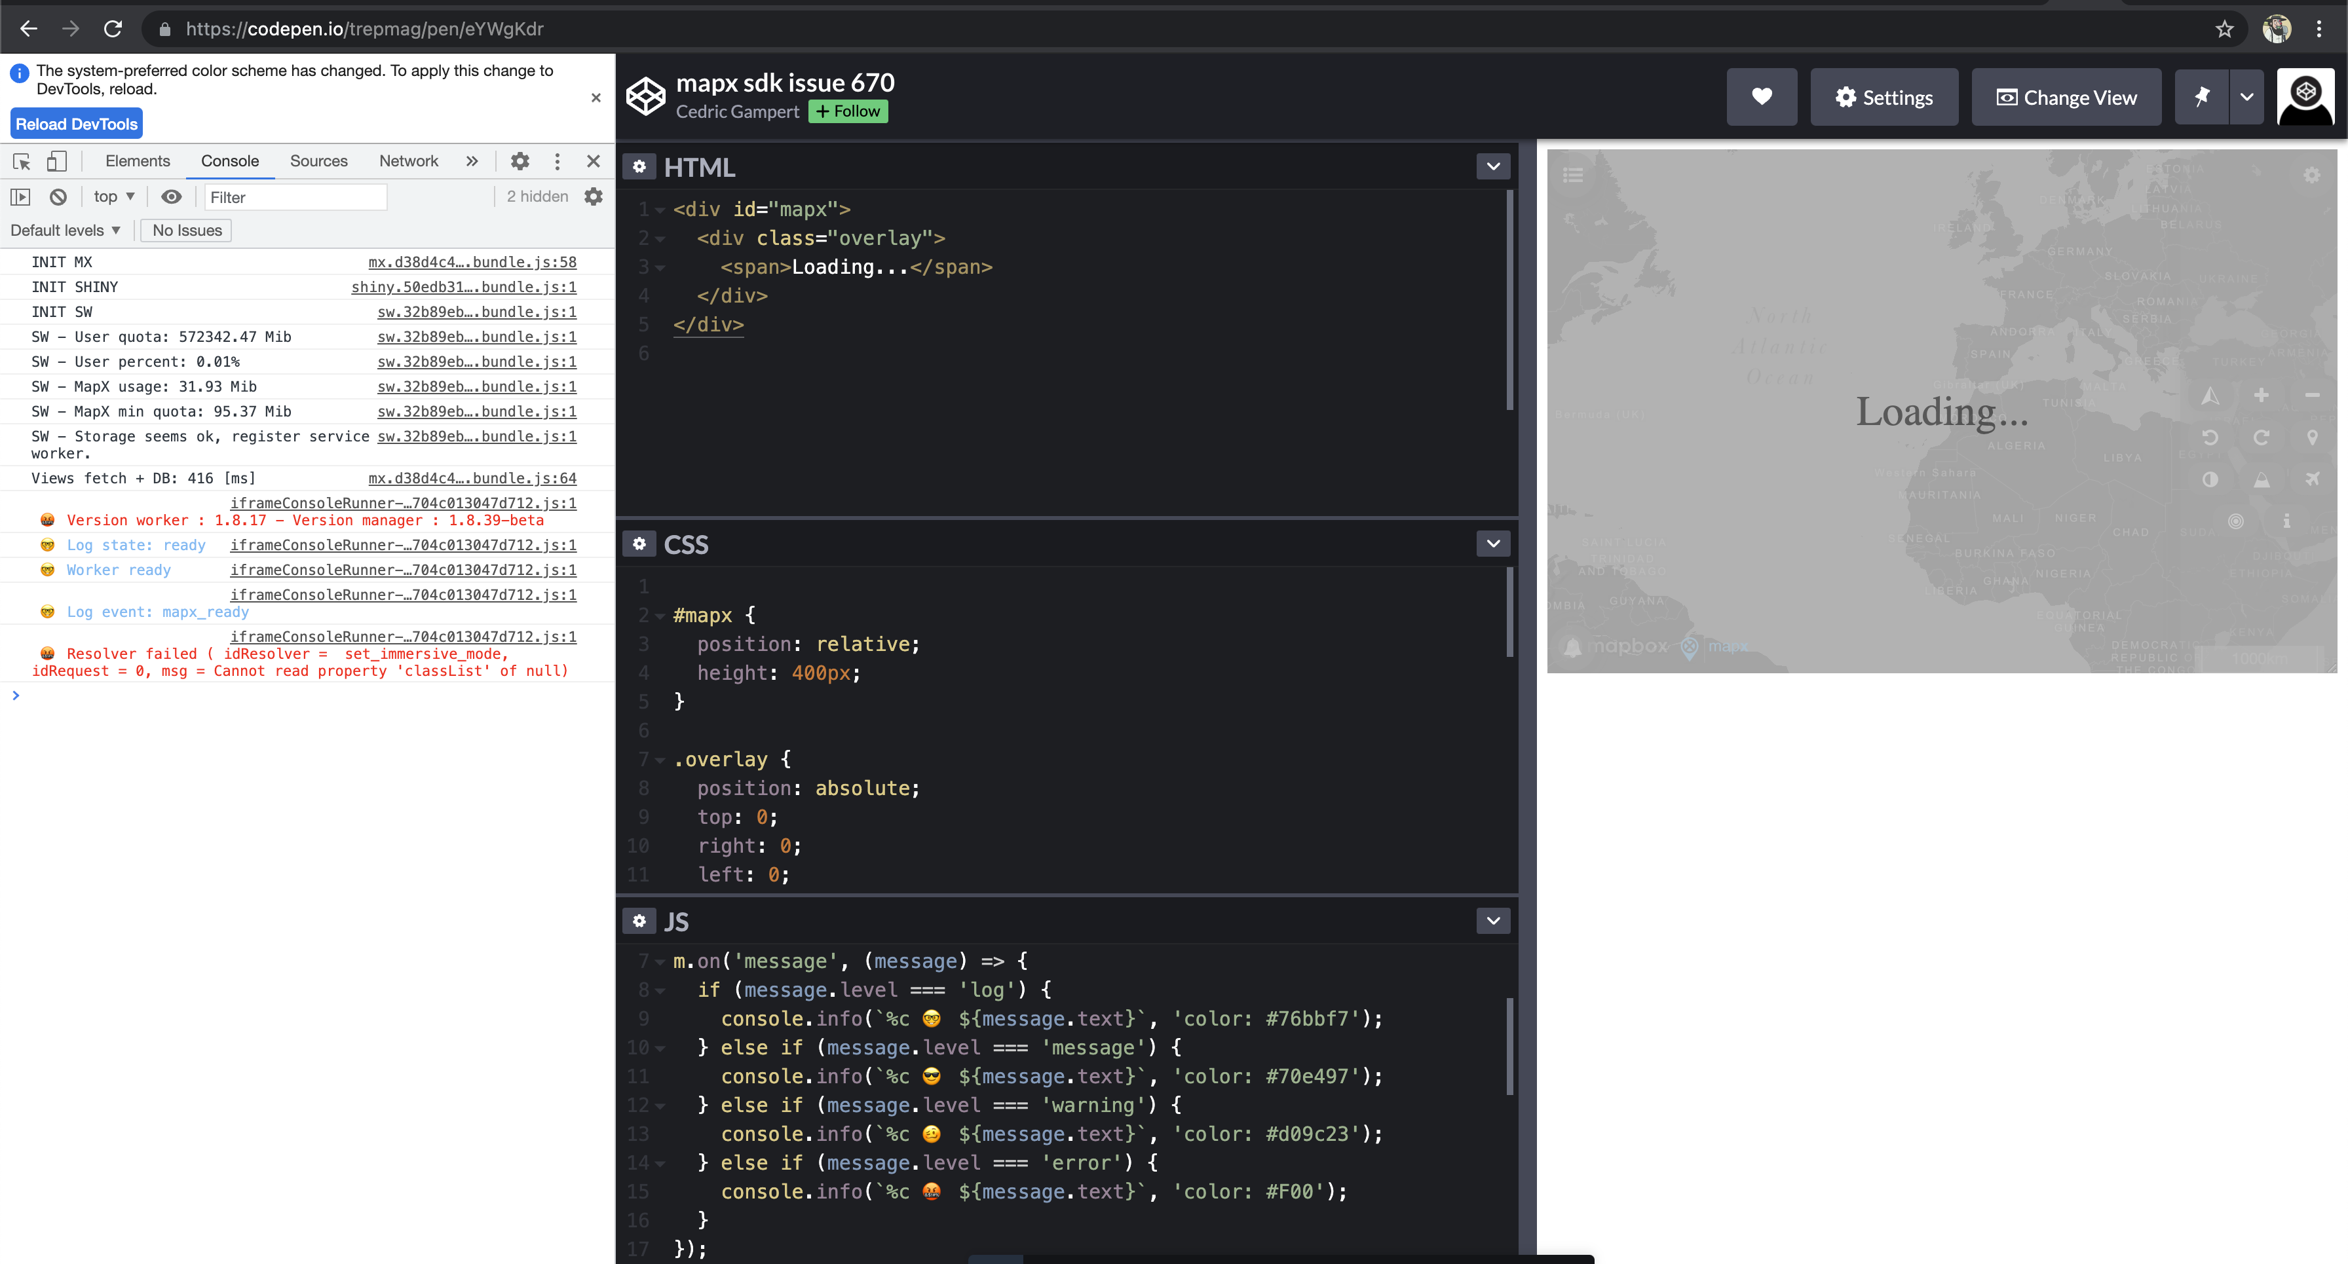Toggle the console sidebar panel icon
This screenshot has width=2348, height=1264.
click(x=21, y=197)
